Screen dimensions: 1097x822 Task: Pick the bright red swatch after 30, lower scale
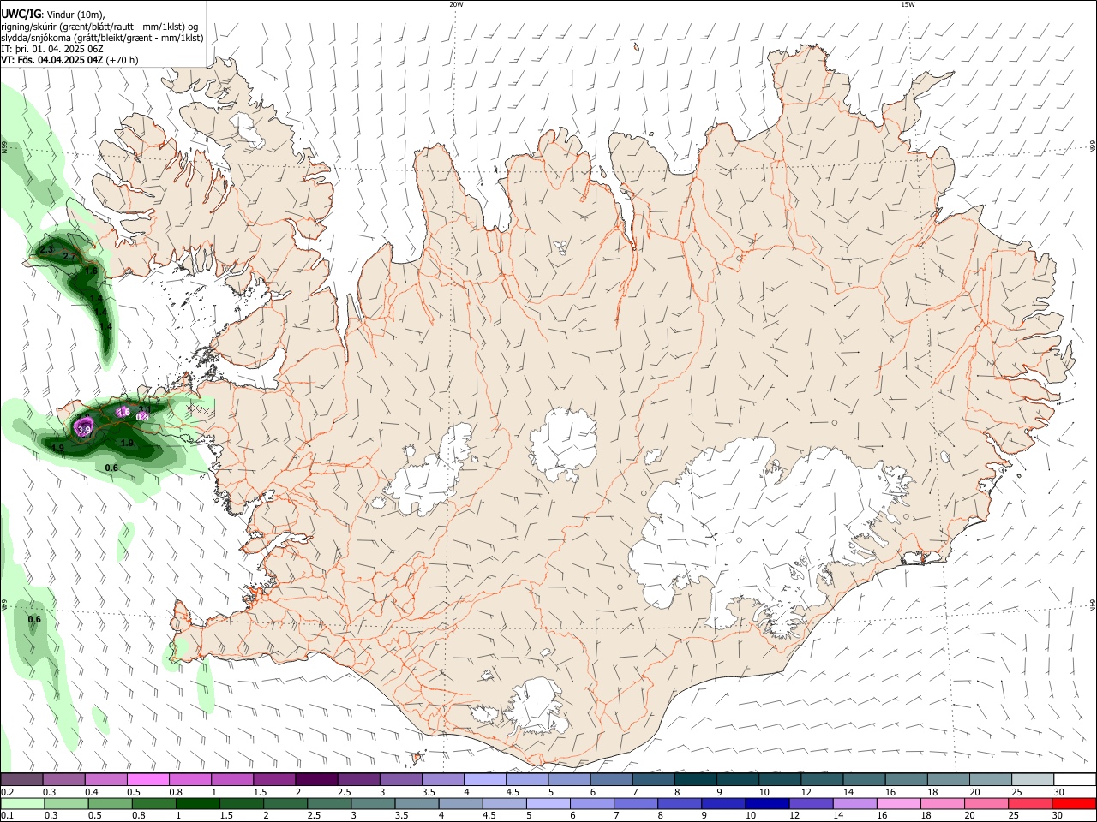coord(1074,804)
